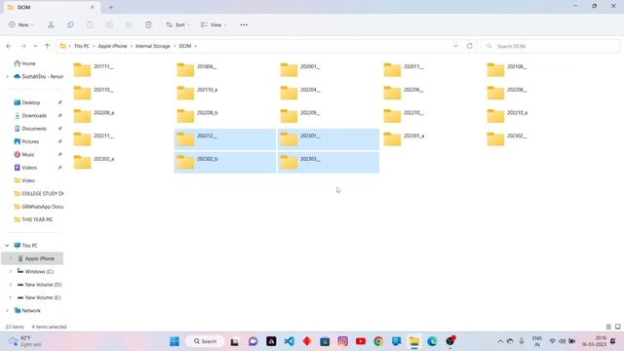The height and width of the screenshot is (351, 624).
Task: Click Internal Storage in breadcrumb path
Action: (x=153, y=46)
